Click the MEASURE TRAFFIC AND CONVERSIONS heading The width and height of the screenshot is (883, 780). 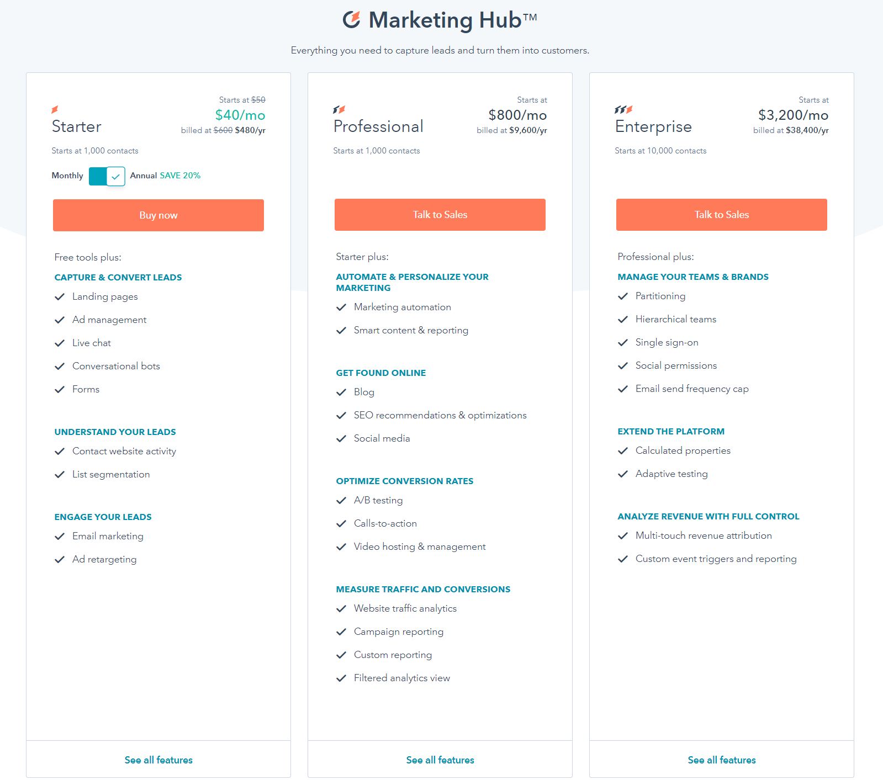(x=423, y=590)
